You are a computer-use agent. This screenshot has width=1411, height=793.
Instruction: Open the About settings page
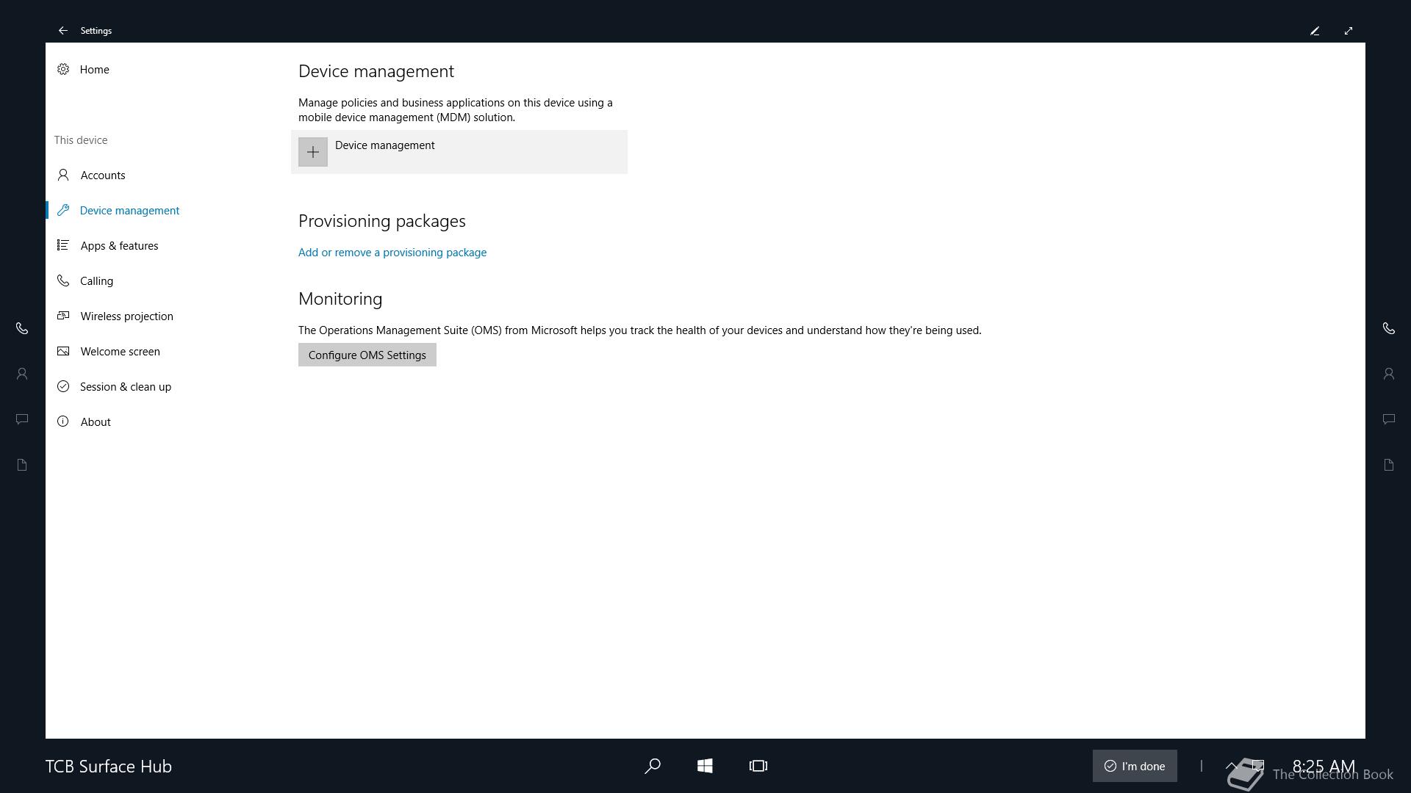point(96,421)
